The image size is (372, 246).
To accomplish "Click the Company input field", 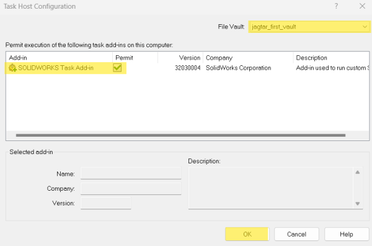I will (x=131, y=188).
